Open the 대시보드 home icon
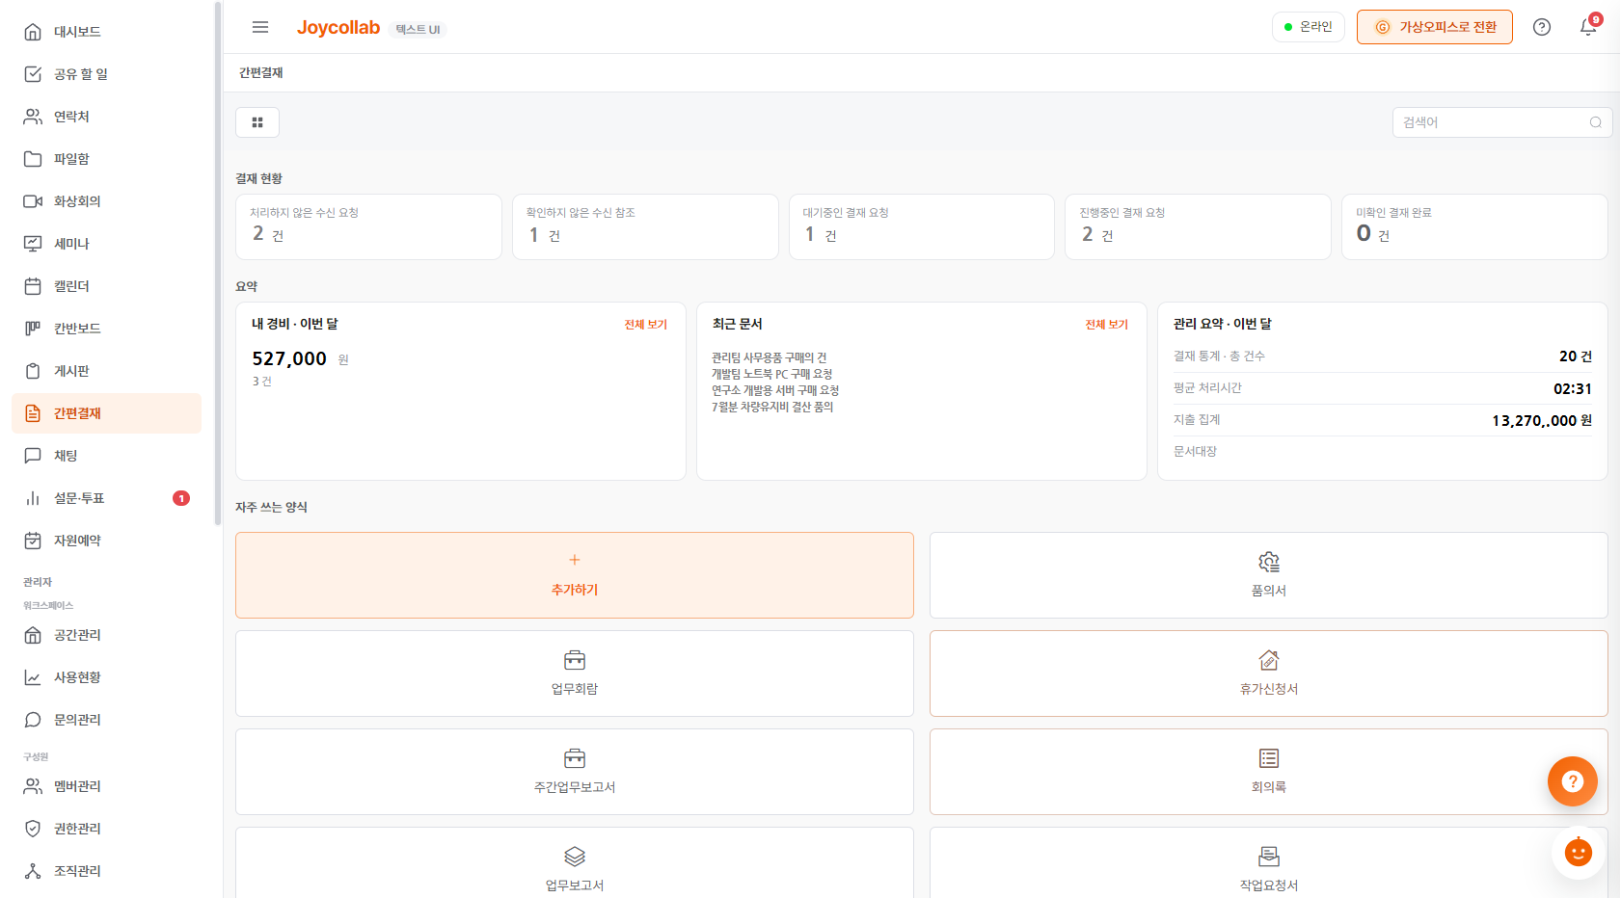The height and width of the screenshot is (898, 1621). [x=33, y=32]
